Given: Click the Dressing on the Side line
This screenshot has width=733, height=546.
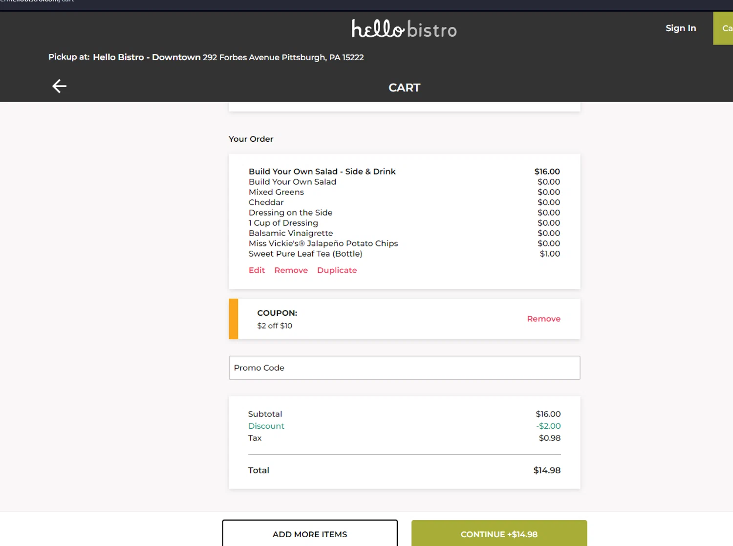Looking at the screenshot, I should (290, 213).
